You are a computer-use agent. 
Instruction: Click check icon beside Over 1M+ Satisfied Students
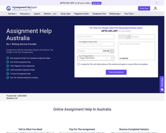tap(8, 78)
